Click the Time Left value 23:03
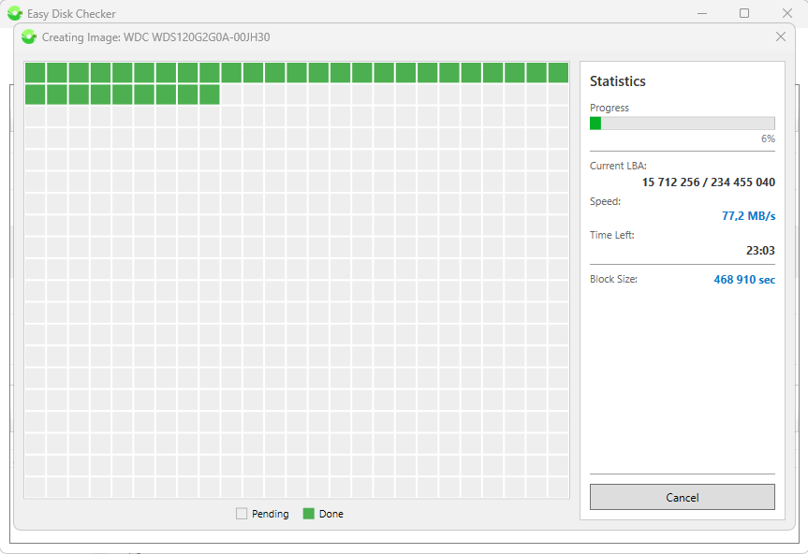This screenshot has width=808, height=554. coord(760,250)
